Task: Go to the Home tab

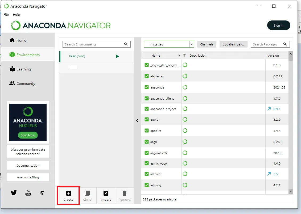Action: [x=28, y=40]
